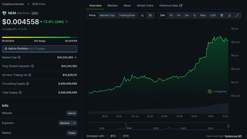This screenshot has width=247, height=139.
Task: Enable BTC comparison checkbox
Action: (108, 136)
